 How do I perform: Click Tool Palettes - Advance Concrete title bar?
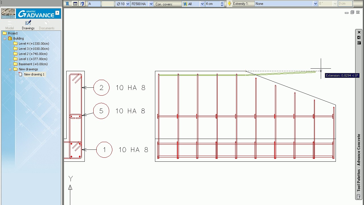click(359, 163)
